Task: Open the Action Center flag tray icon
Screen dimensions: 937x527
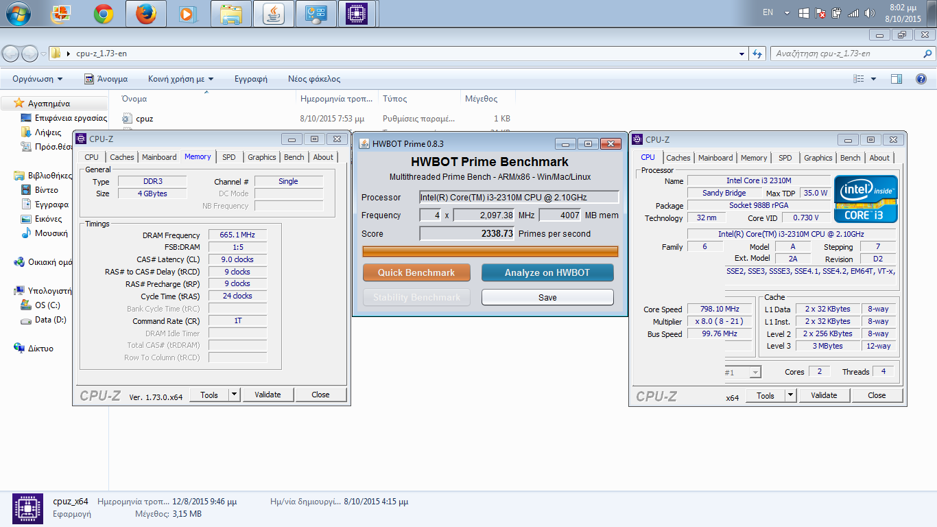Action: point(820,13)
